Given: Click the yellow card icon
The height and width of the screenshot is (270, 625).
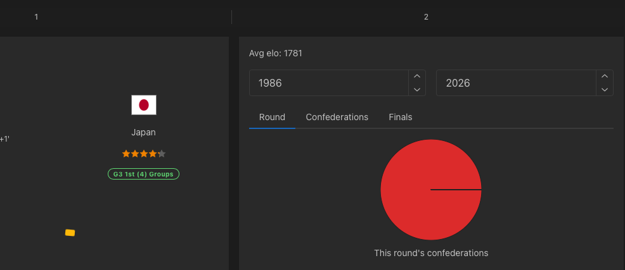Looking at the screenshot, I should pyautogui.click(x=70, y=233).
